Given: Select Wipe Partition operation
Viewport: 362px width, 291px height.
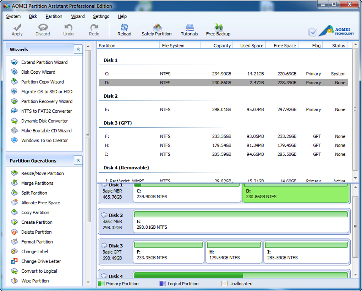Looking at the screenshot, I should [35, 281].
